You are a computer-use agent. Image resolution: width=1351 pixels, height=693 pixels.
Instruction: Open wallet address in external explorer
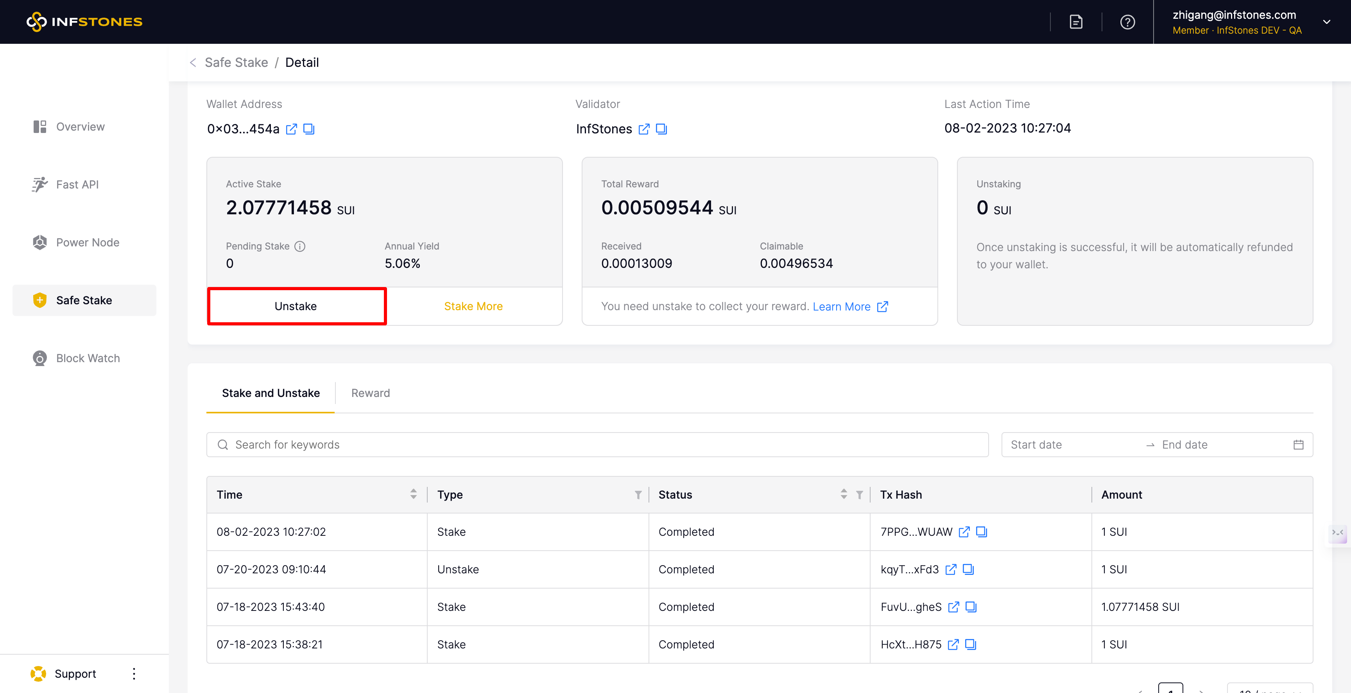point(291,129)
